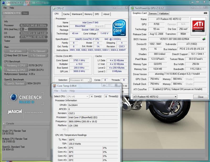Click the OS field in Cinebench Info
Screen dimensions: 210x162
point(34,33)
